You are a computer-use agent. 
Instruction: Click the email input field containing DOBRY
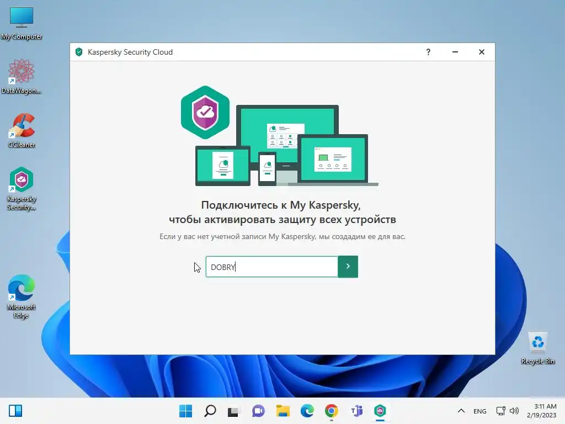pyautogui.click(x=271, y=267)
